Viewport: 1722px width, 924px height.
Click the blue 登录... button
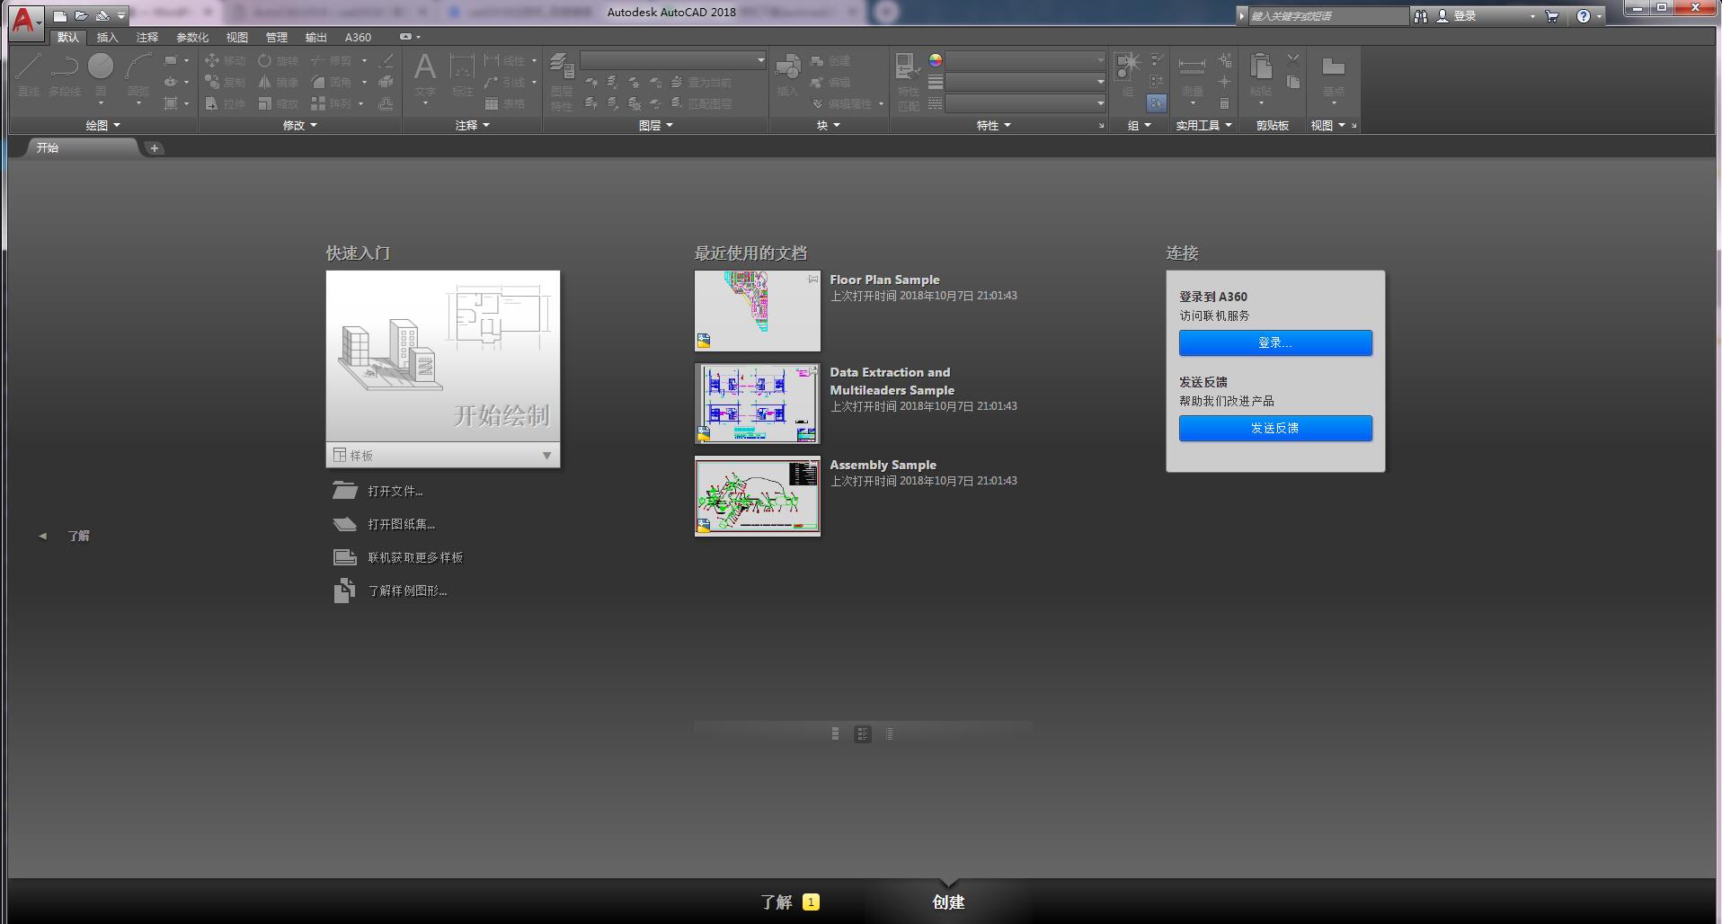[x=1274, y=342]
